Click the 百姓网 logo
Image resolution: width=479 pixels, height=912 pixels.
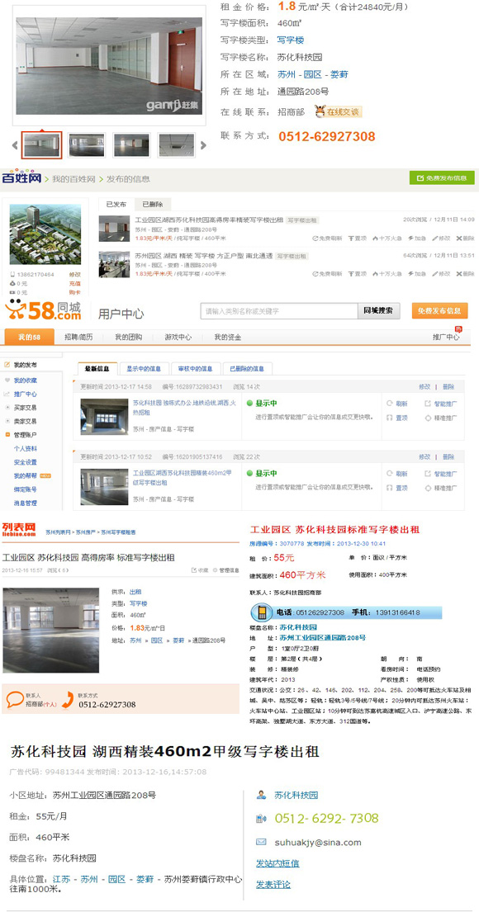[x=21, y=178]
